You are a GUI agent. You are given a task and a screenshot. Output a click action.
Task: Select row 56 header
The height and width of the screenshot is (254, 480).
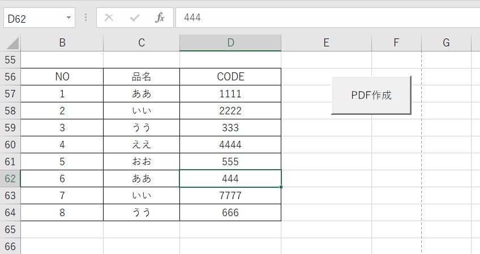pyautogui.click(x=10, y=76)
